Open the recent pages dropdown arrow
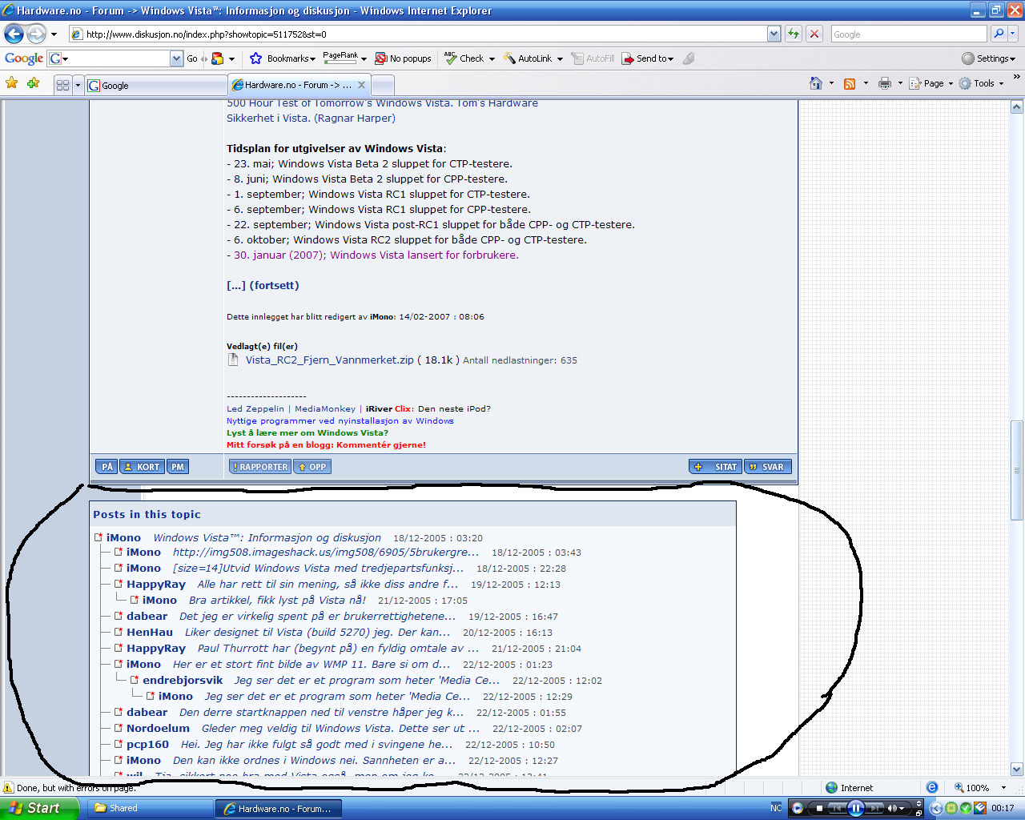The image size is (1025, 820). (x=54, y=34)
